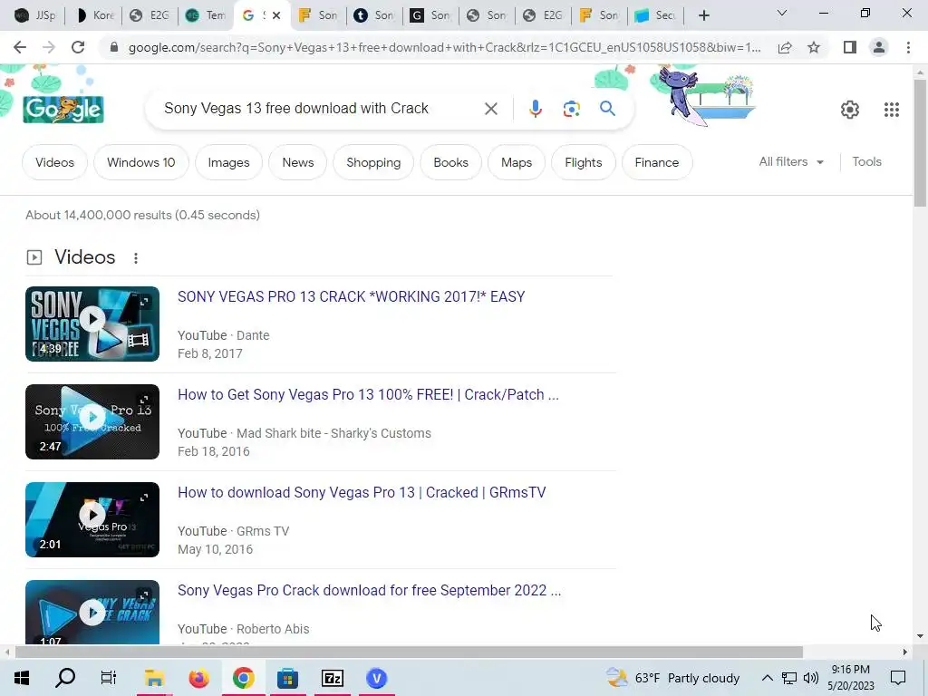Open the Chrome profile avatar
Screen dimensions: 928x696
pos(879,47)
